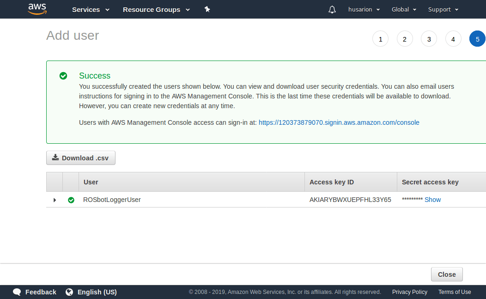Show the secret access key

432,200
